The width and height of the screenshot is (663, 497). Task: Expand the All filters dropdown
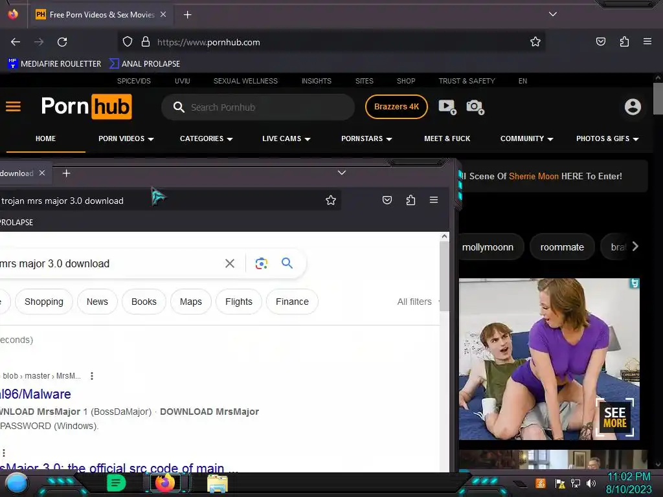point(418,302)
